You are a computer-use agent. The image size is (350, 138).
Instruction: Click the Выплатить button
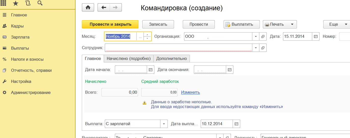[242, 24]
